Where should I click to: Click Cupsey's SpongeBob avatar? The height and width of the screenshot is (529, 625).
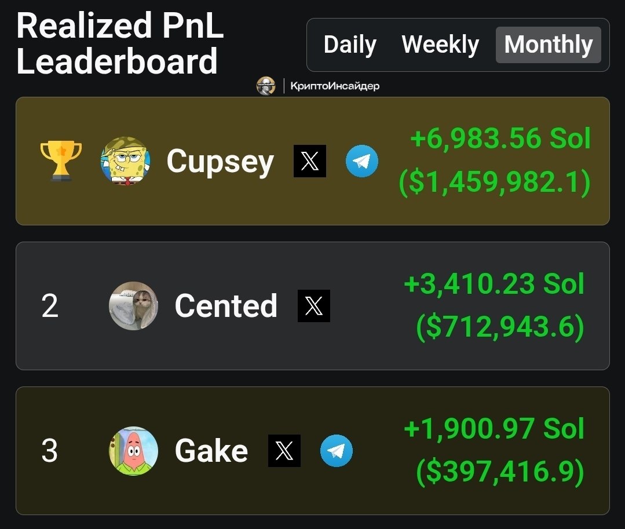[x=126, y=161]
